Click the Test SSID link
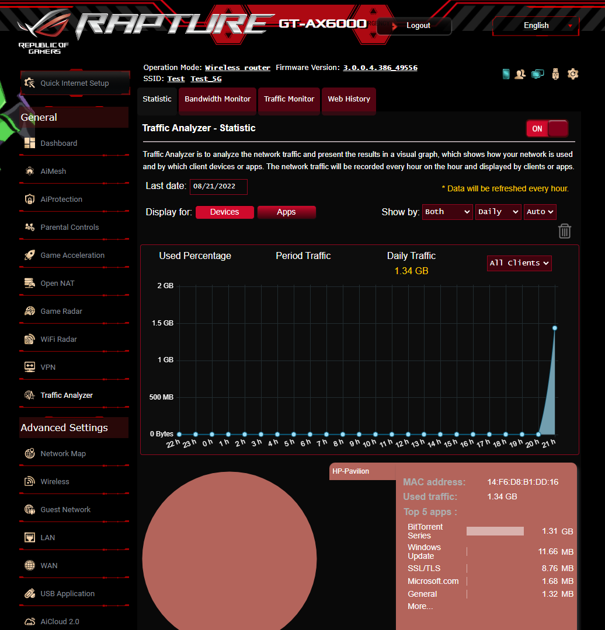Viewport: 605px width, 630px height. click(x=176, y=79)
